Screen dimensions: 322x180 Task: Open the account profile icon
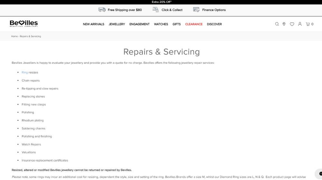pos(300,24)
